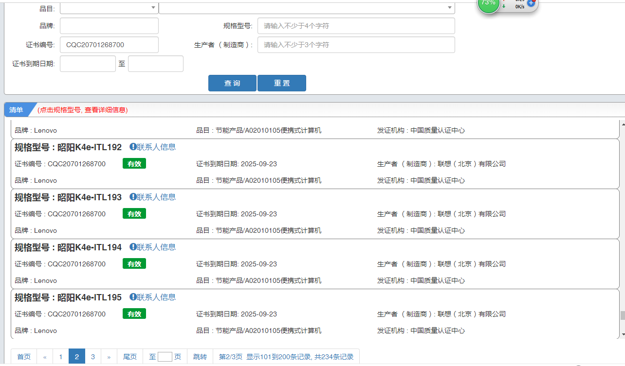Click the » next page arrow
Image resolution: width=625 pixels, height=366 pixels.
(109, 357)
